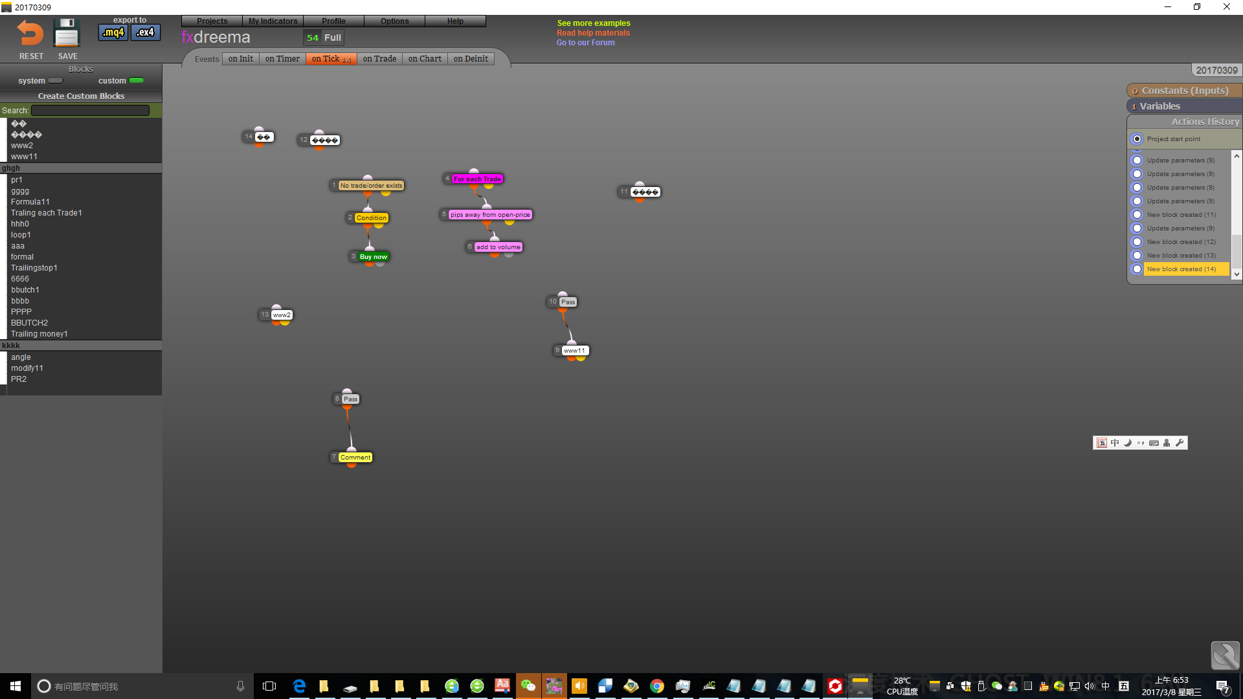Export project to .ex4 file
The image size is (1243, 699).
tap(146, 32)
